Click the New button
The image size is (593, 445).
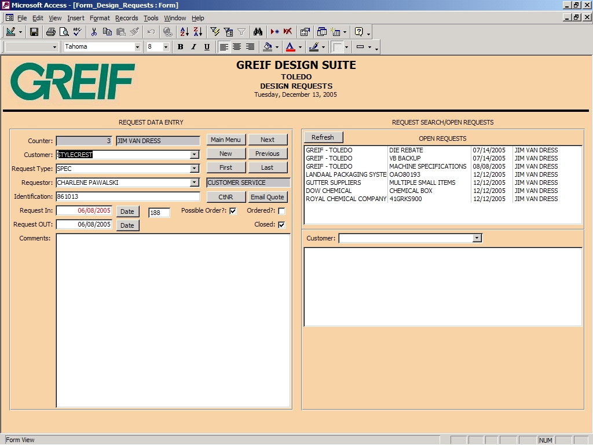pos(226,154)
